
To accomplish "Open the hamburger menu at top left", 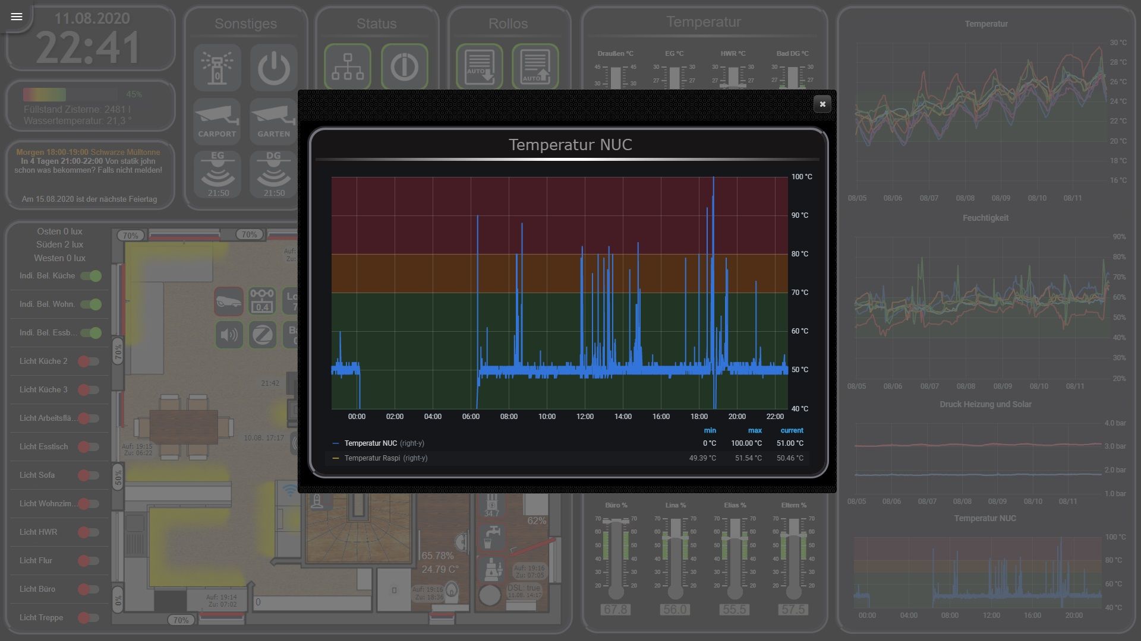I will [17, 17].
